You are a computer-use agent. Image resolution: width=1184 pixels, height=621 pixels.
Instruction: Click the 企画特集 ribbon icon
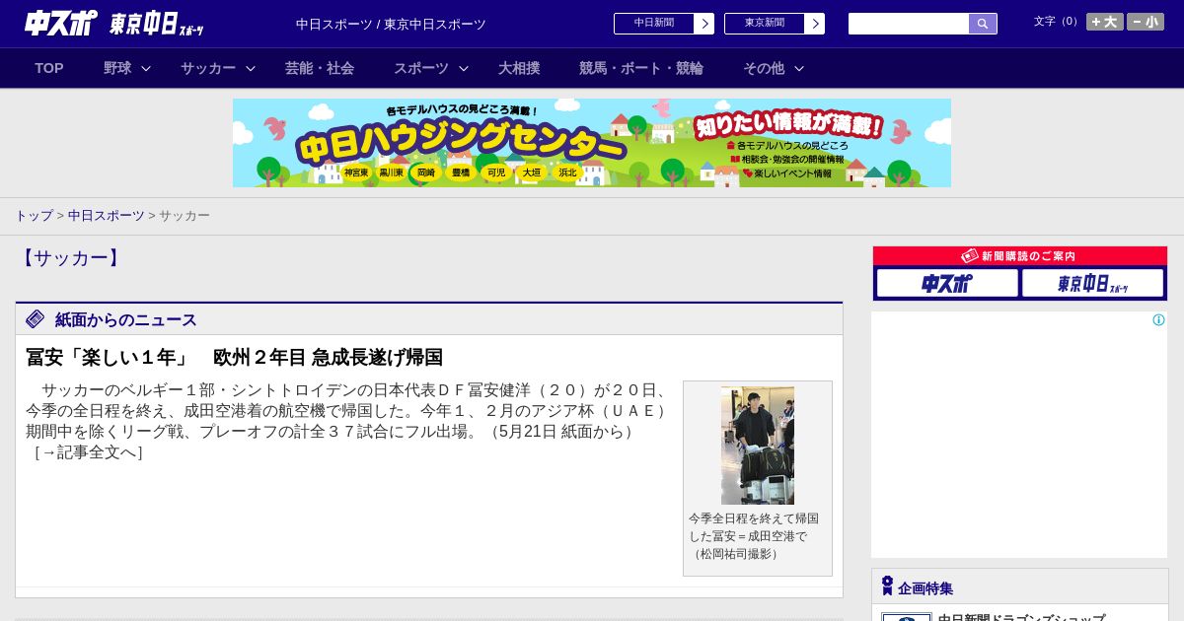(x=887, y=586)
